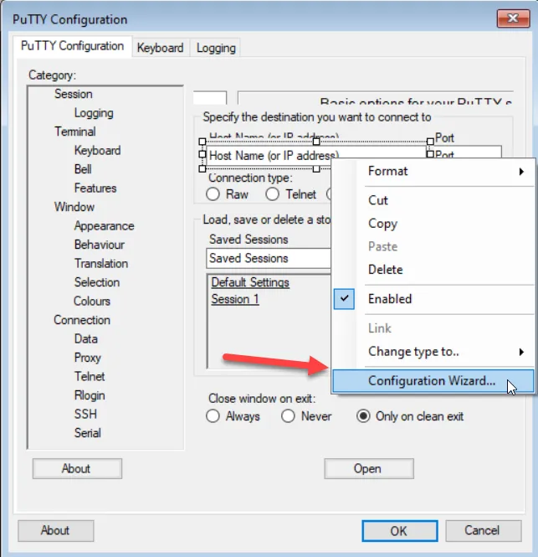Select Selection in the category tree
Screen dimensions: 538x557
(x=97, y=282)
